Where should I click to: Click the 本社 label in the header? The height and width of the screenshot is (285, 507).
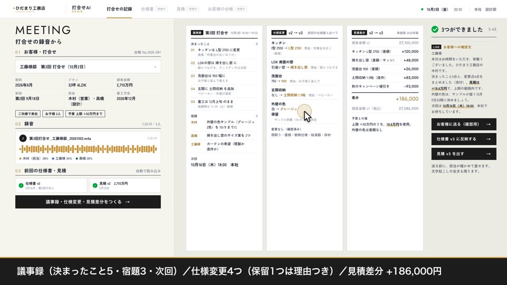[477, 9]
